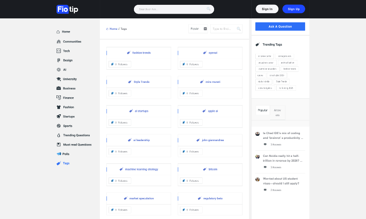
Task: Click the Tech sidebar icon
Action: (59, 51)
